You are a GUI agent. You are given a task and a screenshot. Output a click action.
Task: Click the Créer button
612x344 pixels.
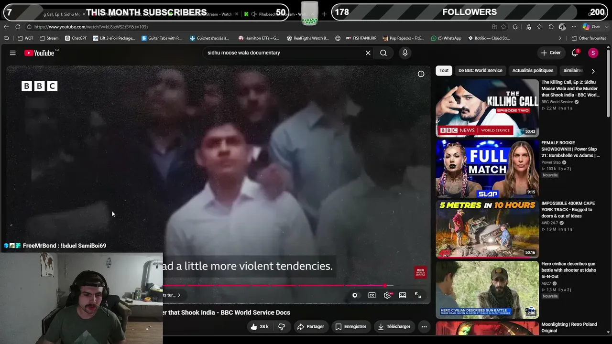pyautogui.click(x=551, y=53)
